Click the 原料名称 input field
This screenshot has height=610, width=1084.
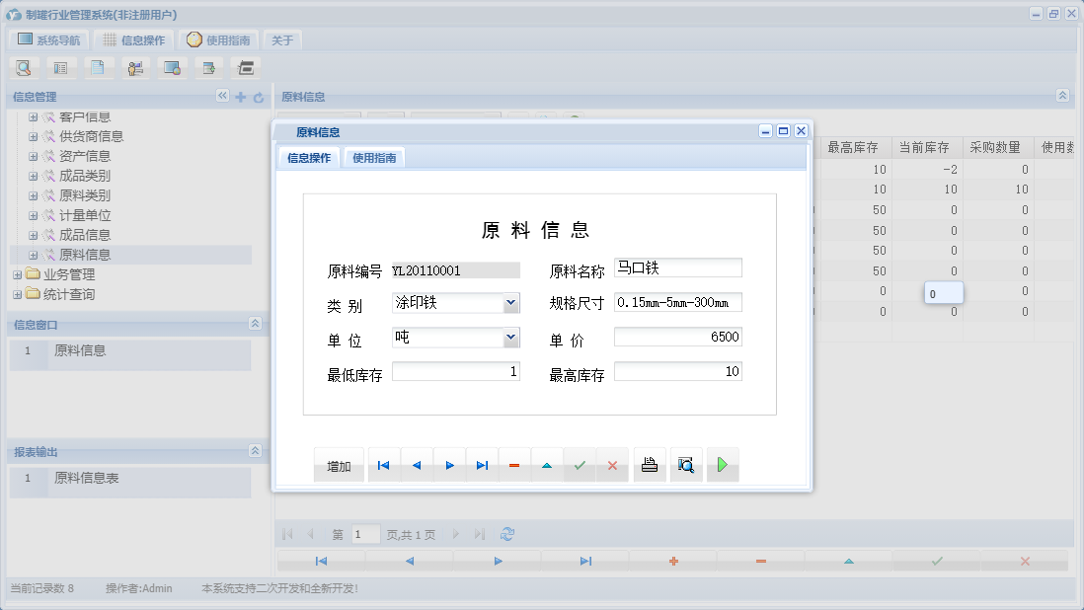point(678,268)
